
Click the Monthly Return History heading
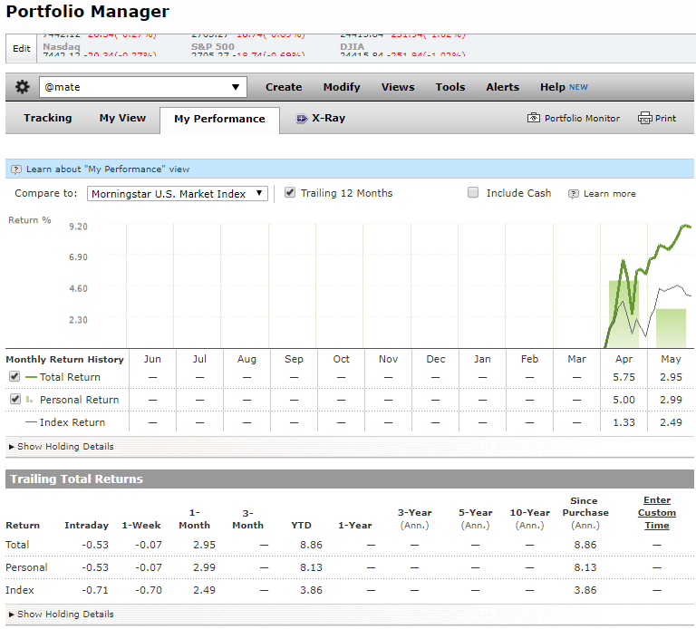(64, 359)
